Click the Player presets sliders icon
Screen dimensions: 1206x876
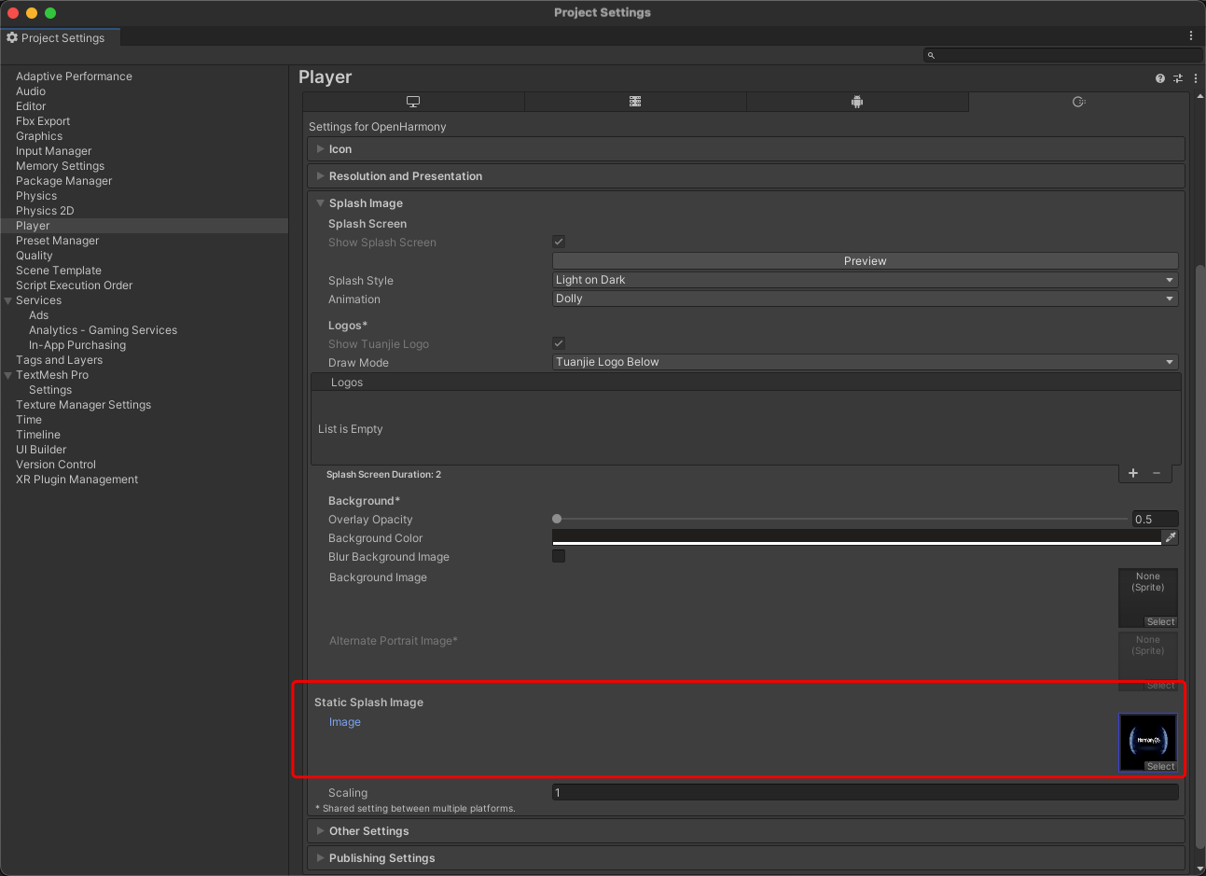point(1178,78)
